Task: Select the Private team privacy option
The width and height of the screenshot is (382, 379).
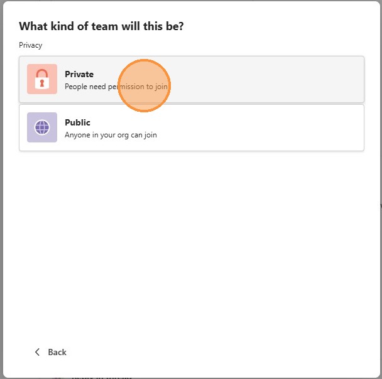Action: [x=192, y=80]
